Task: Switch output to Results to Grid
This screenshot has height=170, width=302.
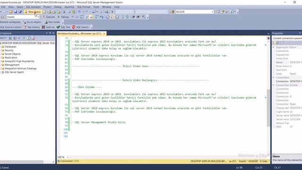Action: pos(112,17)
